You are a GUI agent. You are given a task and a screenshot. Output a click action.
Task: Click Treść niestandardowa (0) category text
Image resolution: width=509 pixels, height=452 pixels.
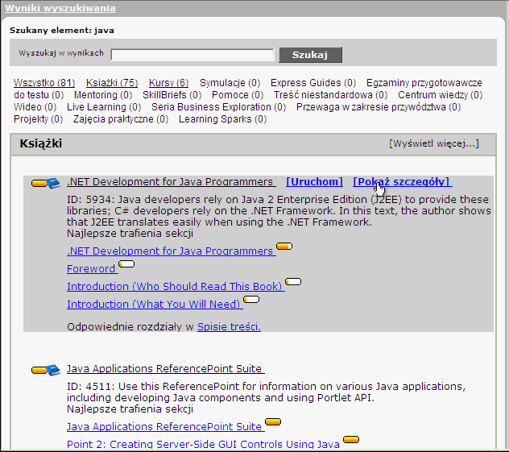coord(331,95)
